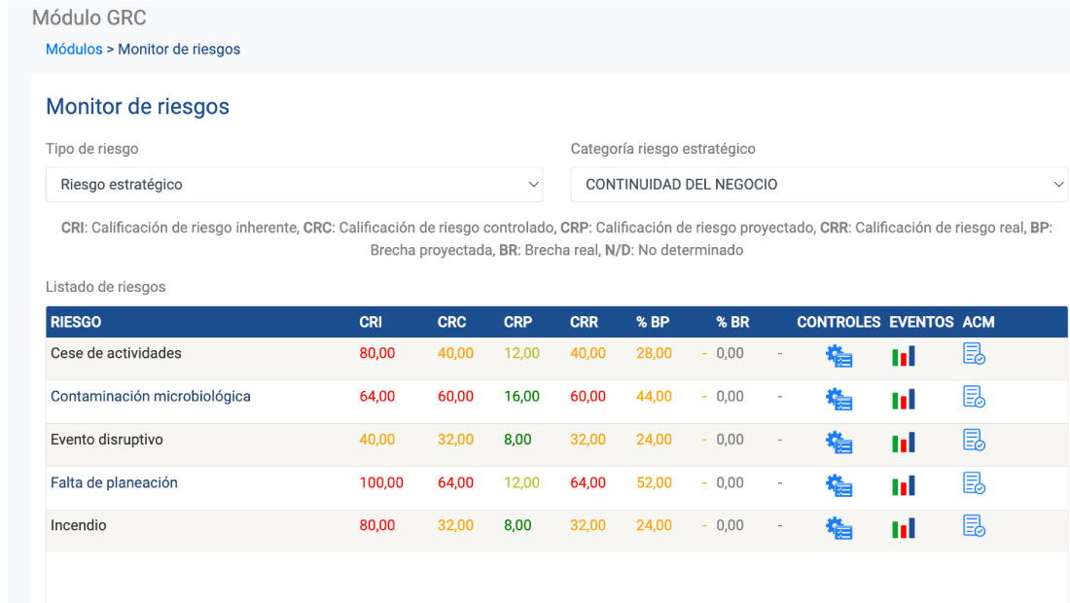This screenshot has width=1070, height=603.
Task: Select the Incendio row name
Action: point(79,525)
